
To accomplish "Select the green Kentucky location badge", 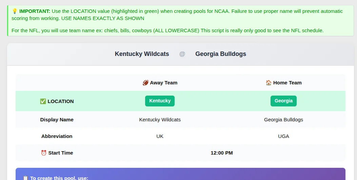I will [x=160, y=101].
